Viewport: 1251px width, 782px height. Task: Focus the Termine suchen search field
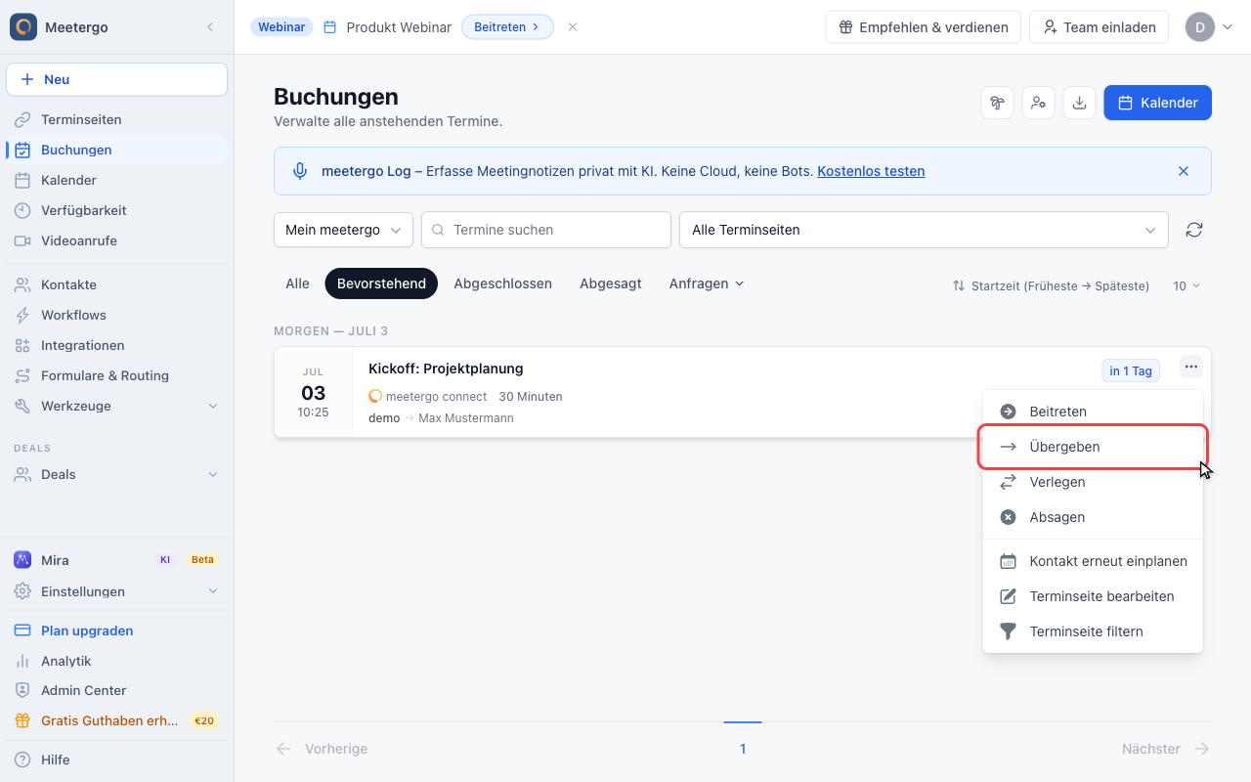(x=546, y=230)
